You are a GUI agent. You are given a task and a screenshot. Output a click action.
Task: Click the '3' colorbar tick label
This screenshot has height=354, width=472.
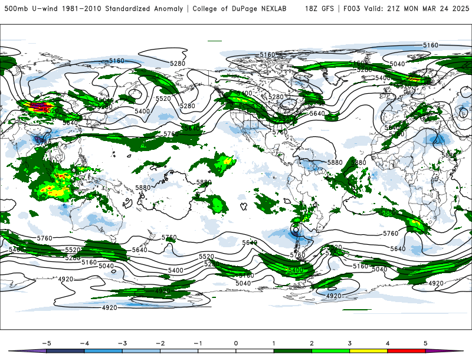[x=349, y=343]
